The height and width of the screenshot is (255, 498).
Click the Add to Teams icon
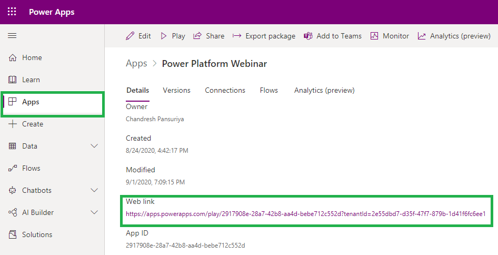[308, 36]
